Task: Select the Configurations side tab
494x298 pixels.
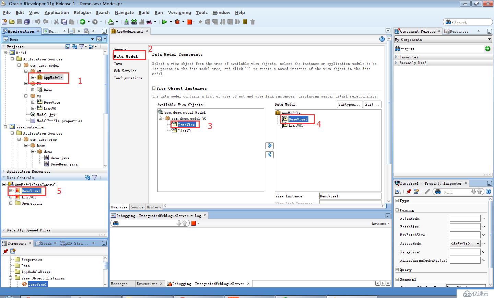Action: 128,78
